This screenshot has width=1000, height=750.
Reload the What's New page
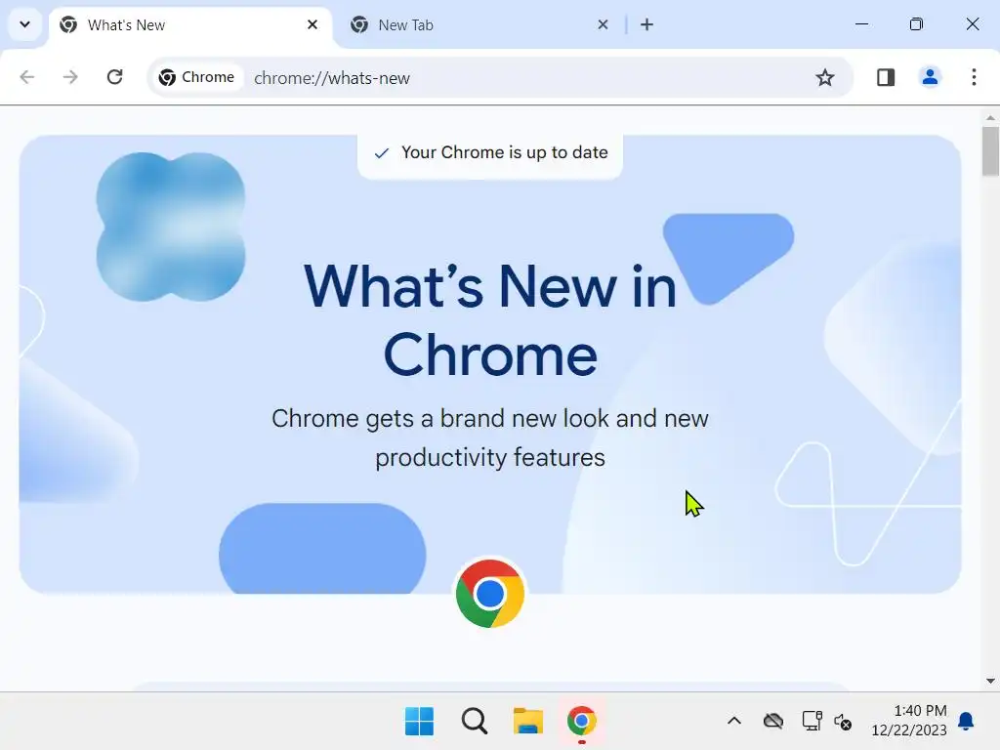pos(115,78)
